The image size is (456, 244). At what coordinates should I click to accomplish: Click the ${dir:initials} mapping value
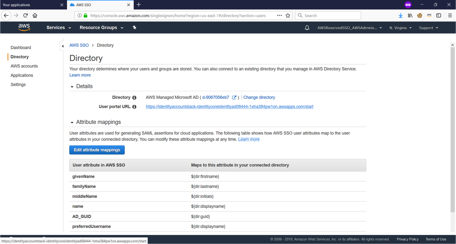click(203, 197)
